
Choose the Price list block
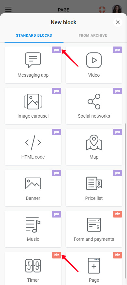pos(94,188)
